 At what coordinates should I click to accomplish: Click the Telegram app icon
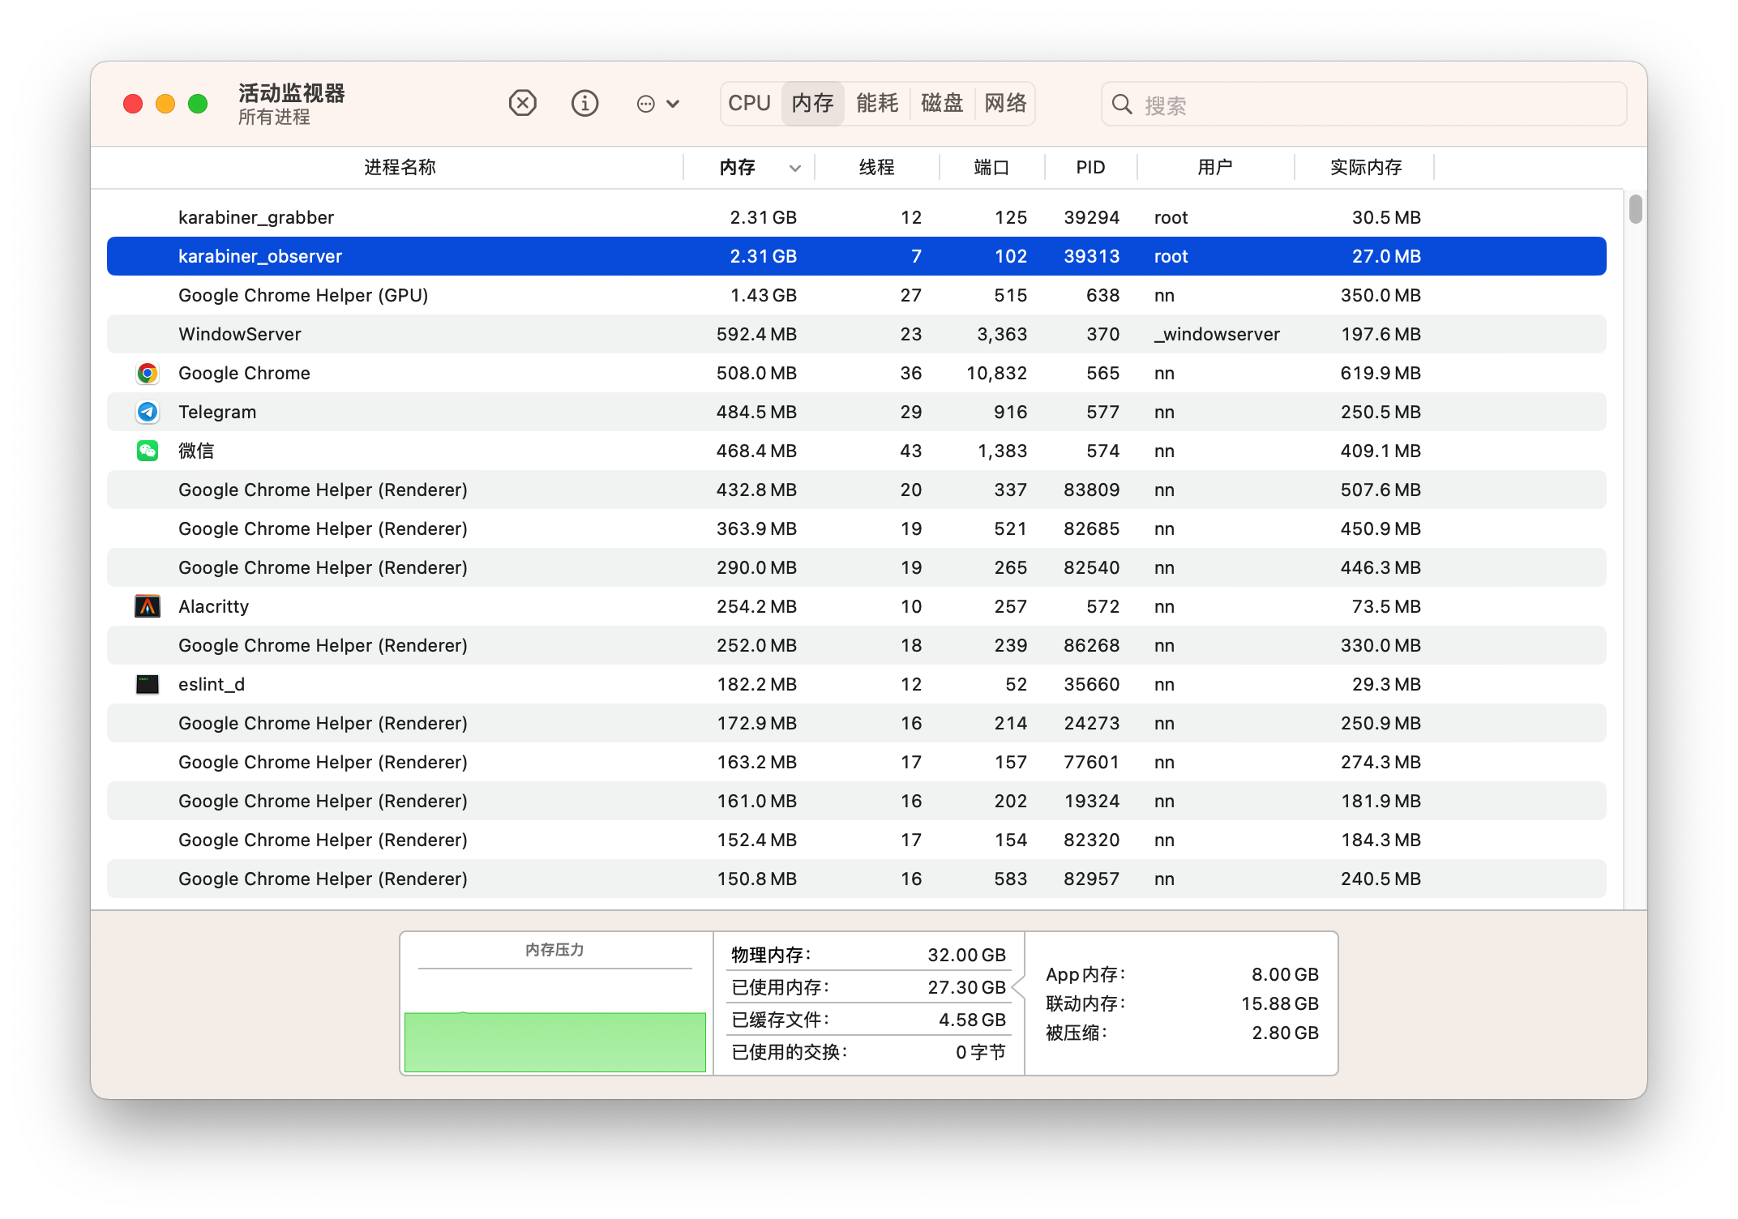click(x=147, y=412)
